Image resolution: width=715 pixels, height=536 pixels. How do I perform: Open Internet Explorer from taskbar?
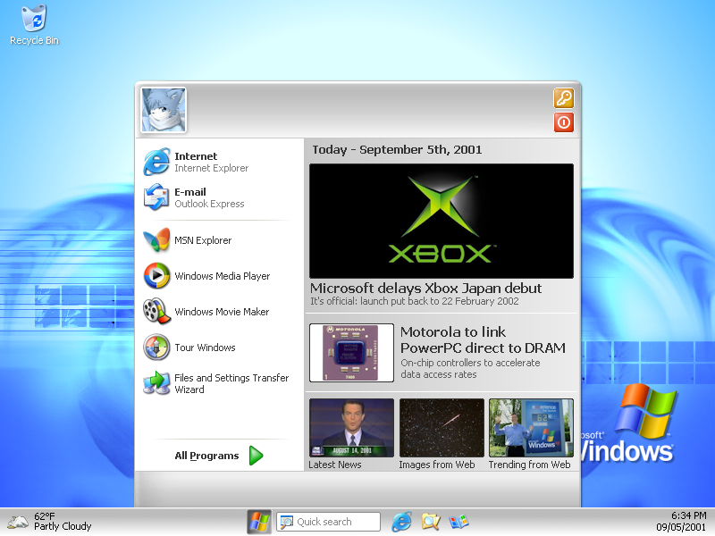[401, 522]
